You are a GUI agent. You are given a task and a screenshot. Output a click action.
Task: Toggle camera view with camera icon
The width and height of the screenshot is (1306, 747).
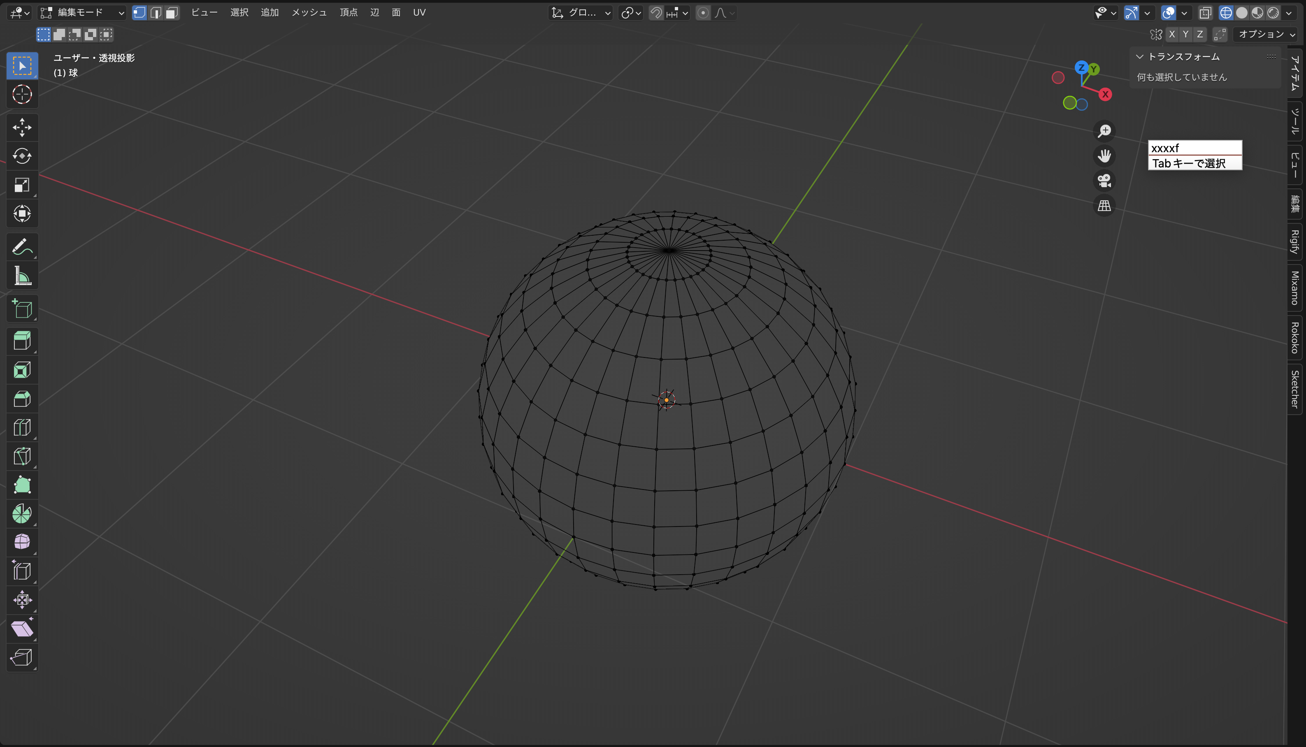(x=1104, y=181)
